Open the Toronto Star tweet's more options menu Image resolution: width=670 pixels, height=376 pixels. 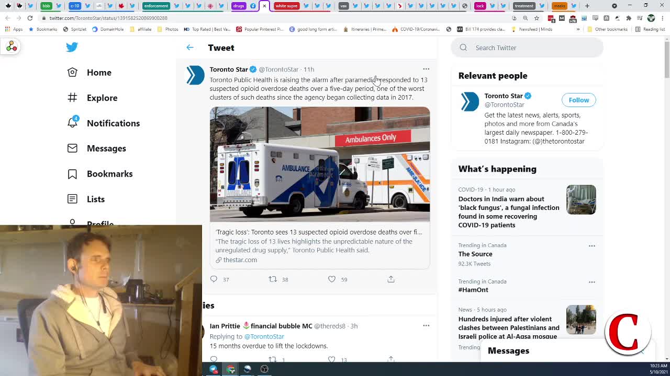click(x=426, y=69)
